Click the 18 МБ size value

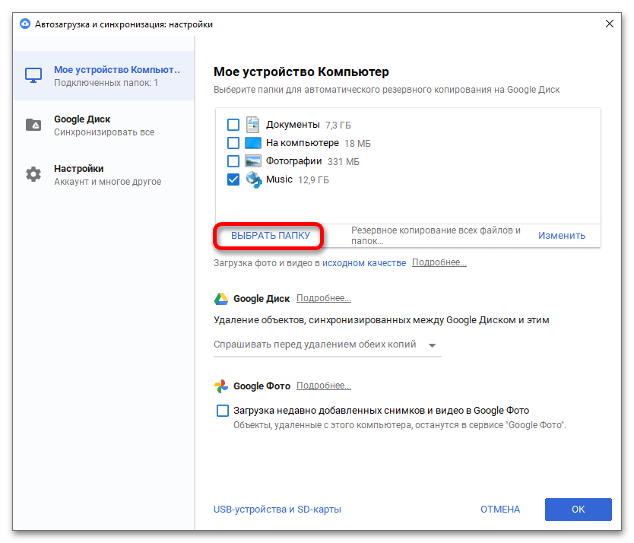pos(357,144)
